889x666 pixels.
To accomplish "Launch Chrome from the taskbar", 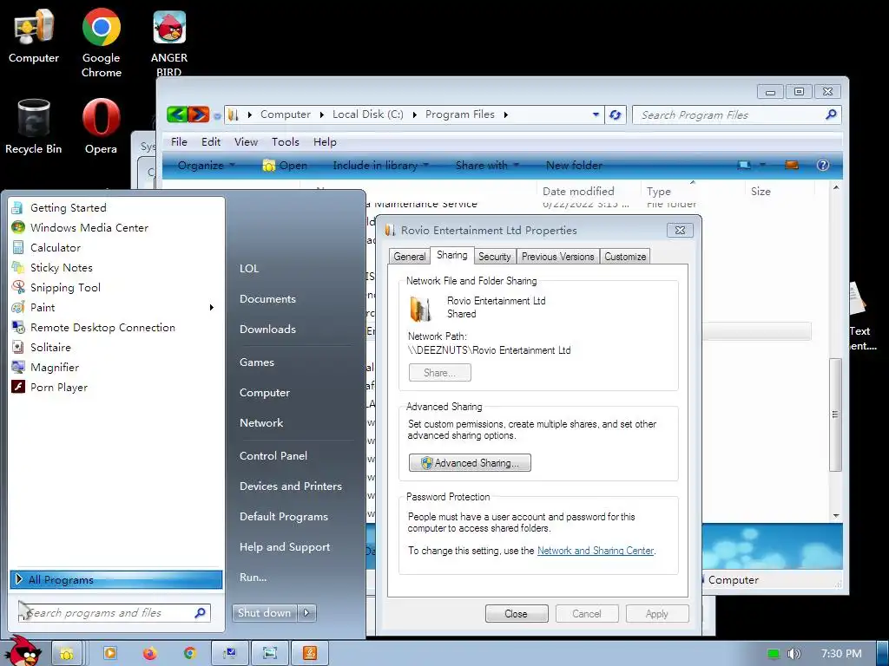I will tap(190, 654).
